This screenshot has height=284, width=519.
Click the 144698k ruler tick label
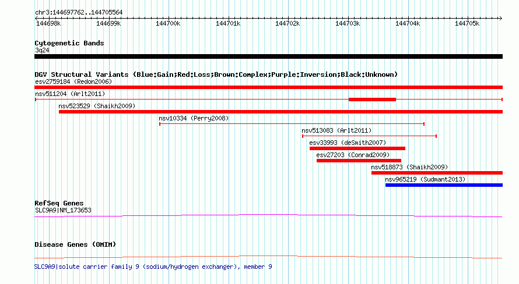point(48,23)
